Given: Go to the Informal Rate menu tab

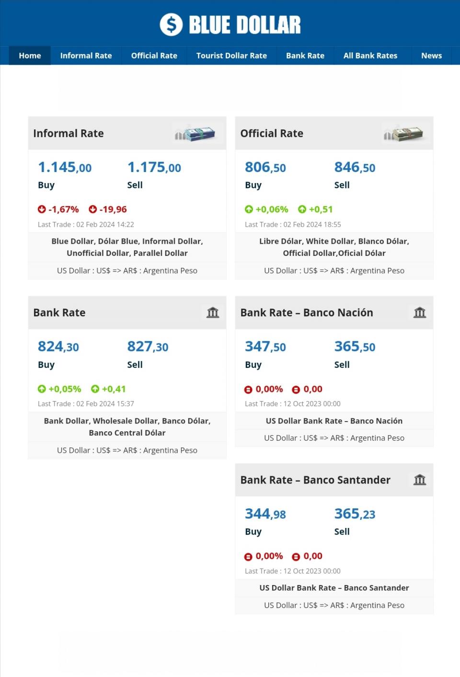Looking at the screenshot, I should pyautogui.click(x=86, y=56).
